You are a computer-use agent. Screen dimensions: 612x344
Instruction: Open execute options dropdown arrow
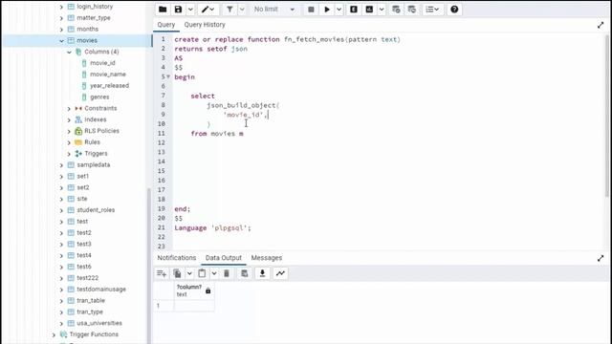click(339, 10)
